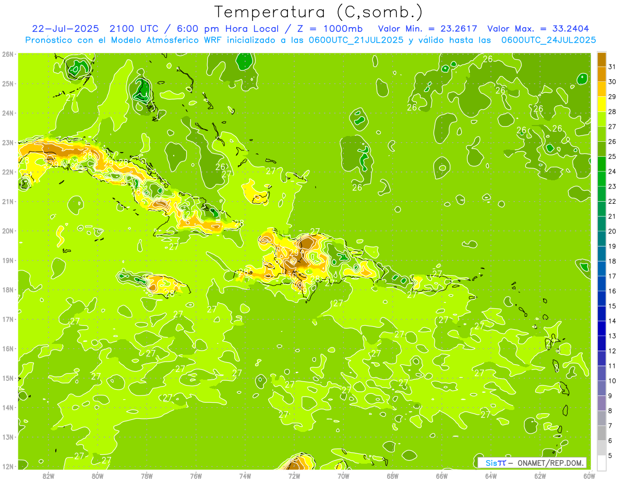Viewport: 626px width, 483px height.
Task: Click the "15N" latitude axis label
Action: click(x=8, y=378)
